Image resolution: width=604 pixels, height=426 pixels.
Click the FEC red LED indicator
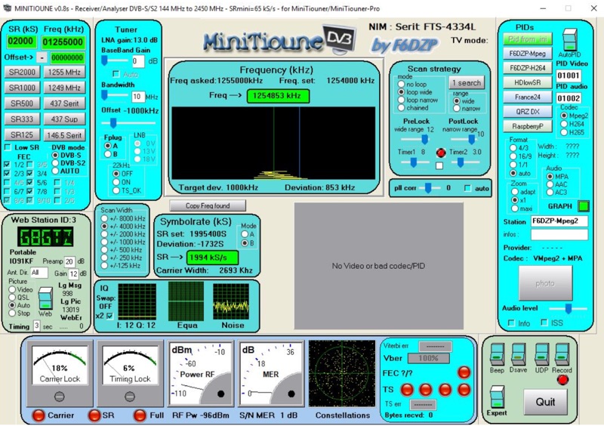coord(464,372)
